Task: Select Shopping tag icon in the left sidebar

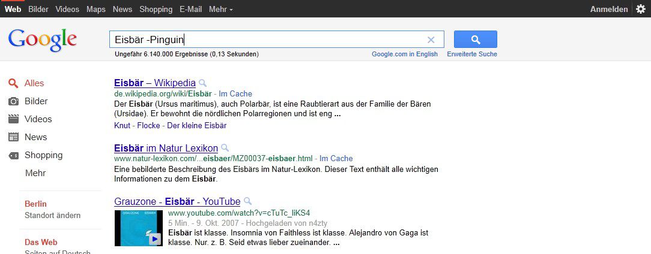Action: [x=14, y=155]
